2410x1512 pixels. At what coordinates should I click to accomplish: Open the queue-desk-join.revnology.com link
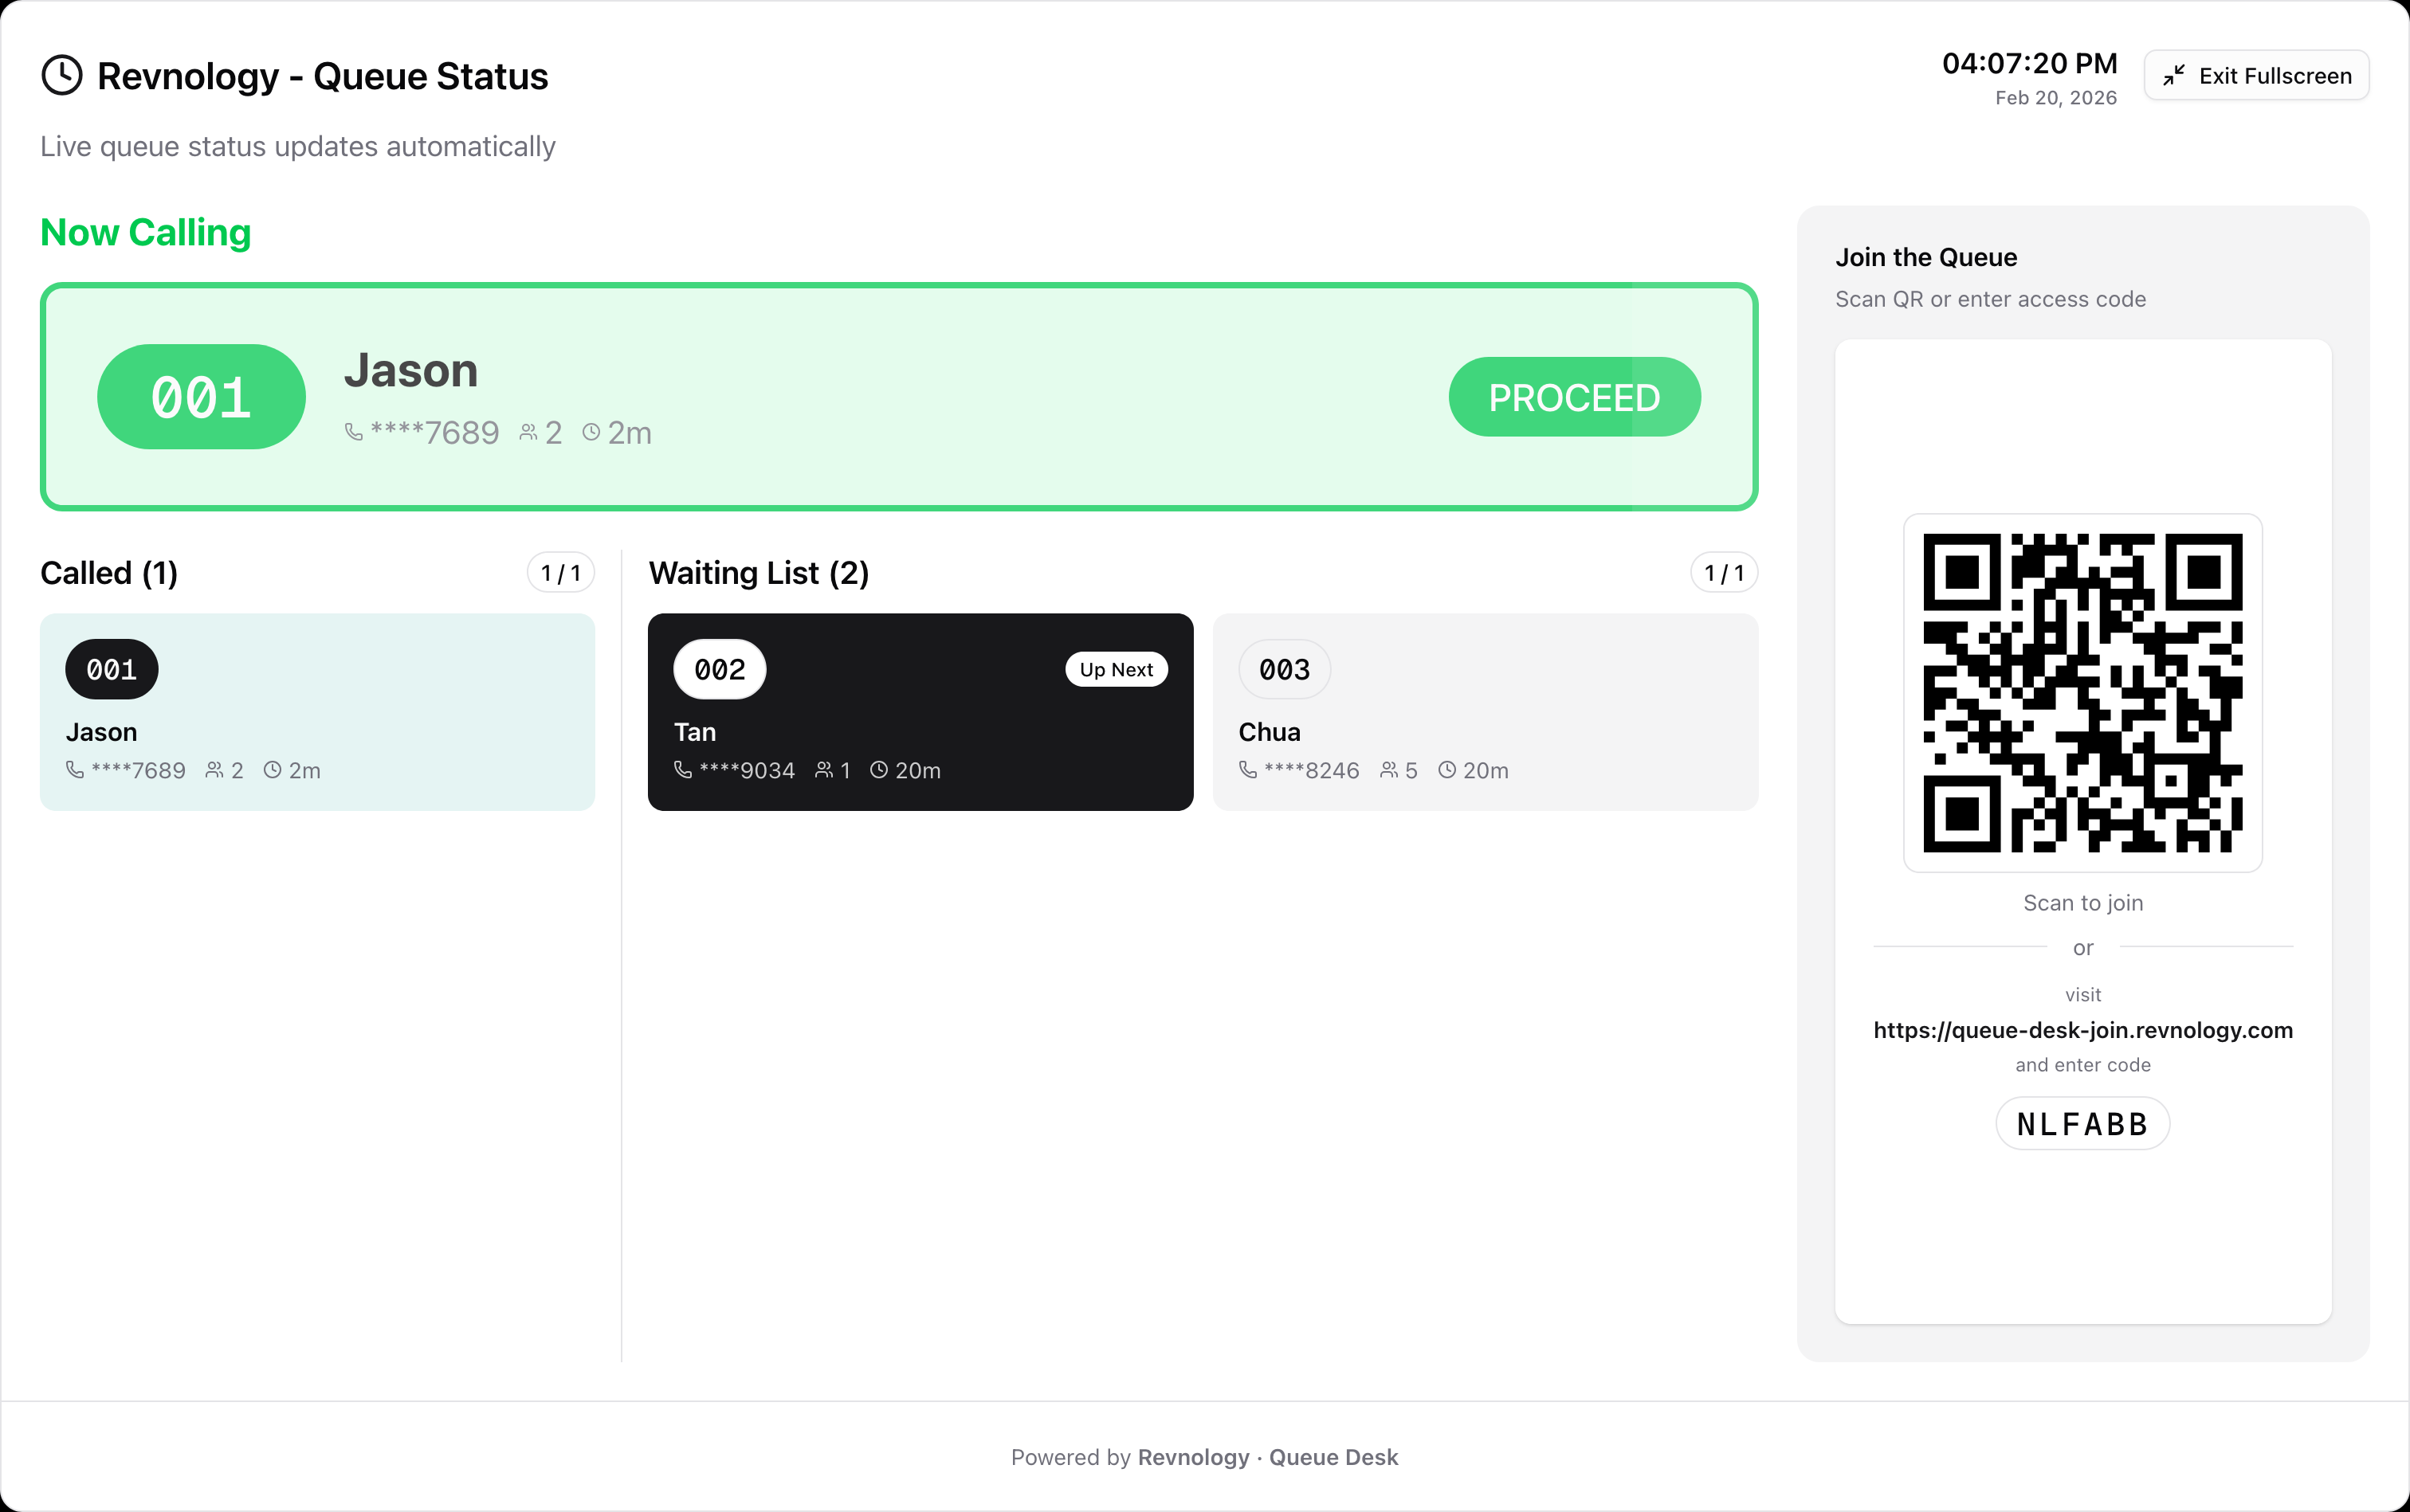point(2082,1030)
